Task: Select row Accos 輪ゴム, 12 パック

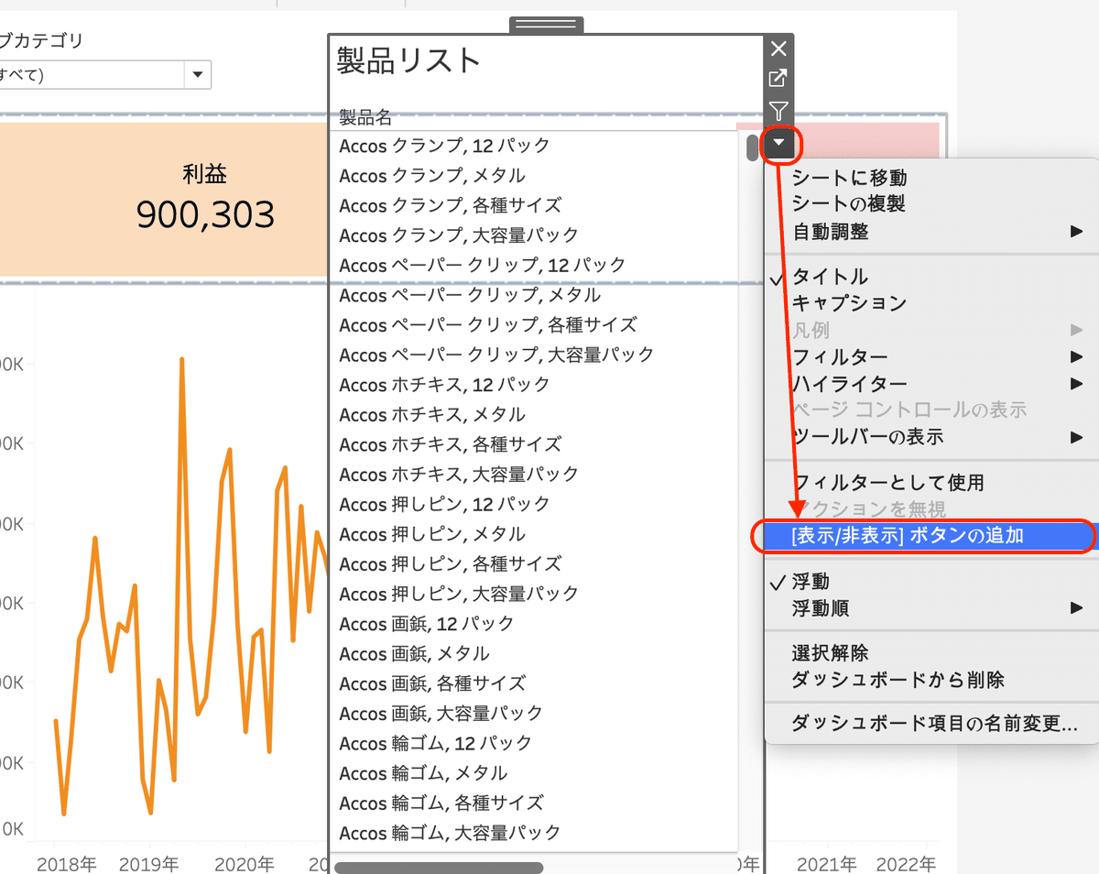Action: point(435,743)
